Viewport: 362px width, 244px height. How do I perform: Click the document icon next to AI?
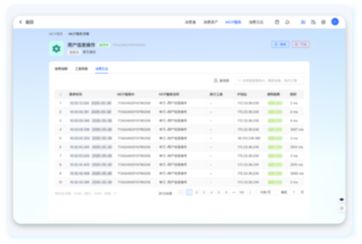coord(313,22)
